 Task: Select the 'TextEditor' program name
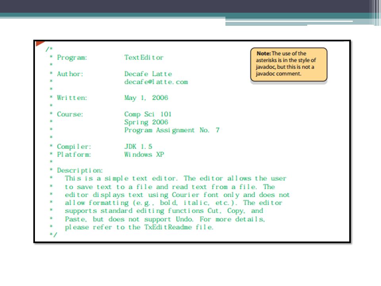coord(144,58)
